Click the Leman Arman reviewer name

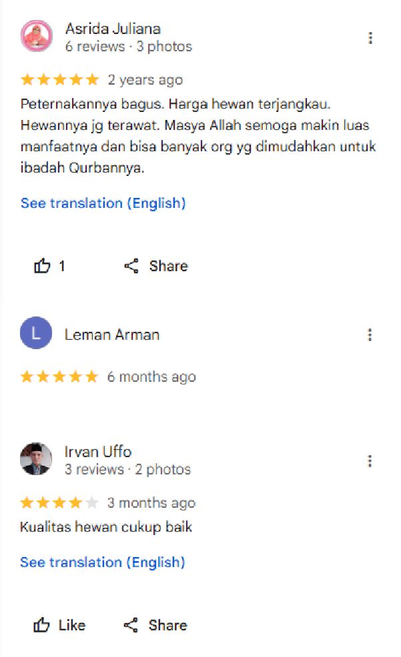(x=112, y=334)
